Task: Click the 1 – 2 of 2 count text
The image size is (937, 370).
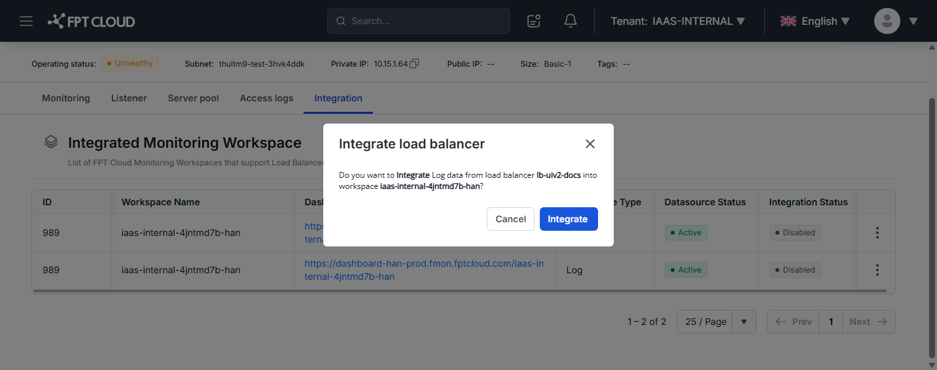Action: (646, 322)
